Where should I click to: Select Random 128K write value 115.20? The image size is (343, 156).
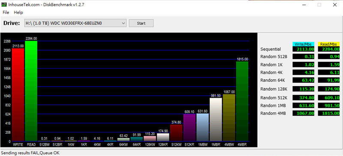303,89
